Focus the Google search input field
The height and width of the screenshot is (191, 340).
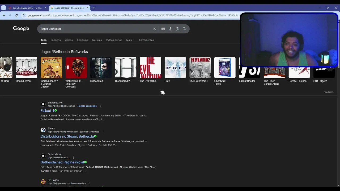pos(96,29)
